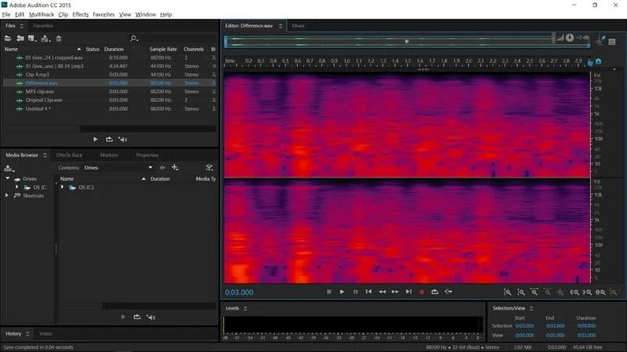The height and width of the screenshot is (352, 627).
Task: Open the Favorites menu
Action: tap(103, 14)
